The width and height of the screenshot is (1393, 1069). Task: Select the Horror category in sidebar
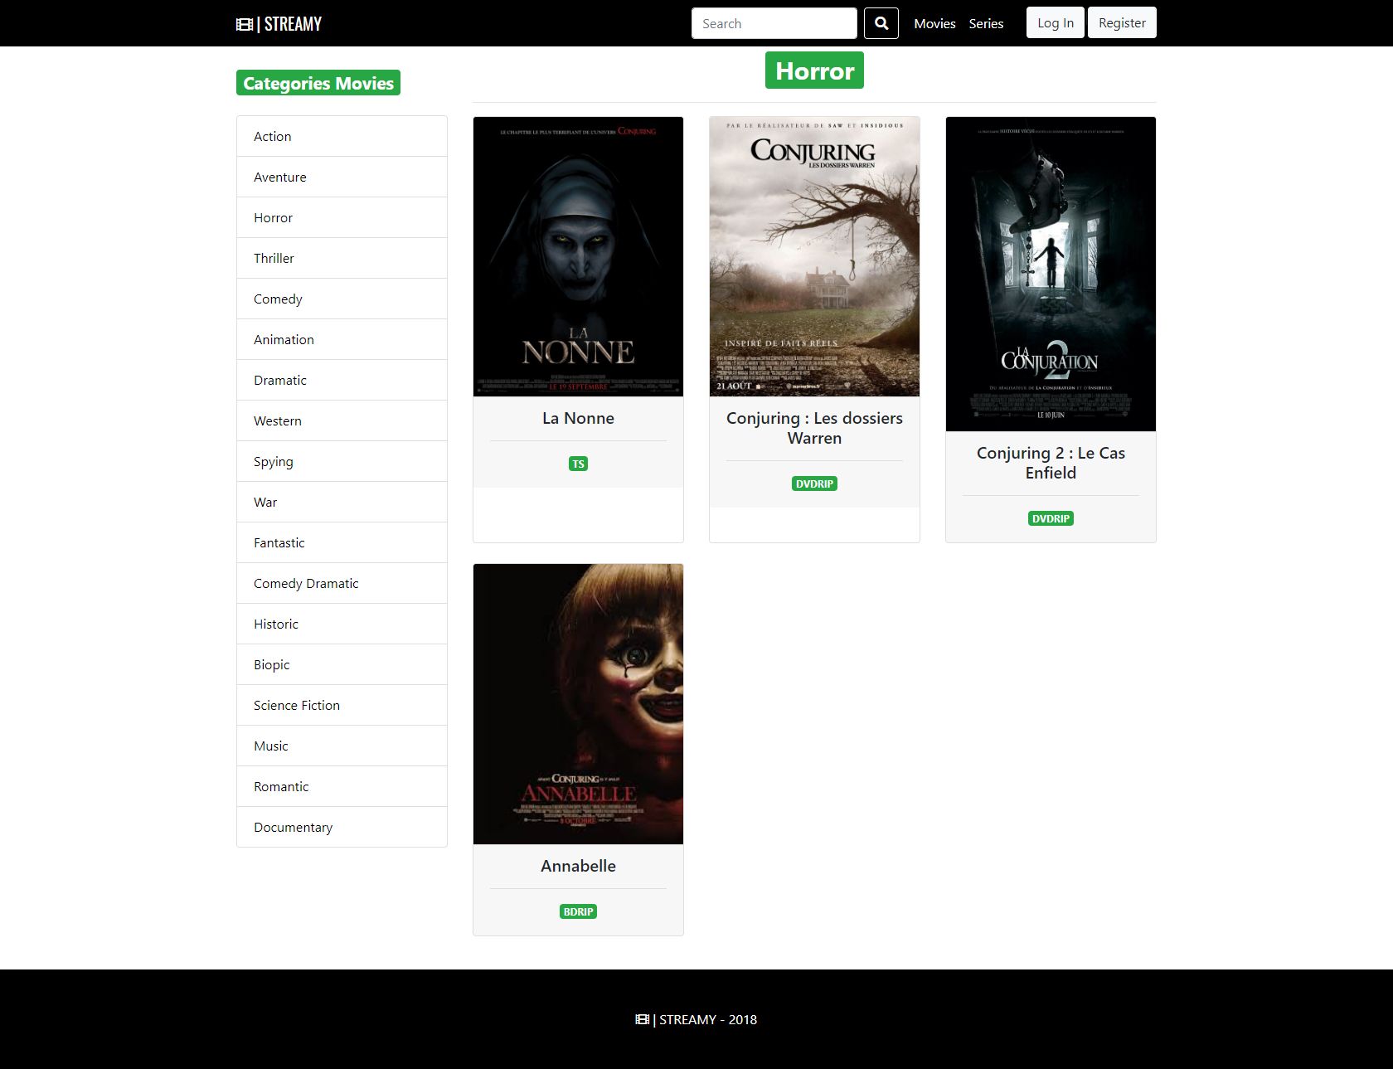click(x=342, y=217)
